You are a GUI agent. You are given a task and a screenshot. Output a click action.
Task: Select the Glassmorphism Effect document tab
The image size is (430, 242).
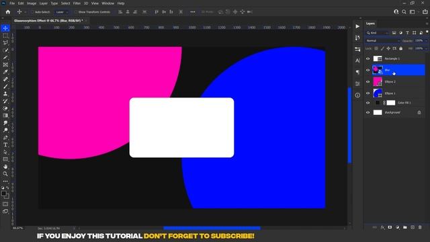point(48,21)
